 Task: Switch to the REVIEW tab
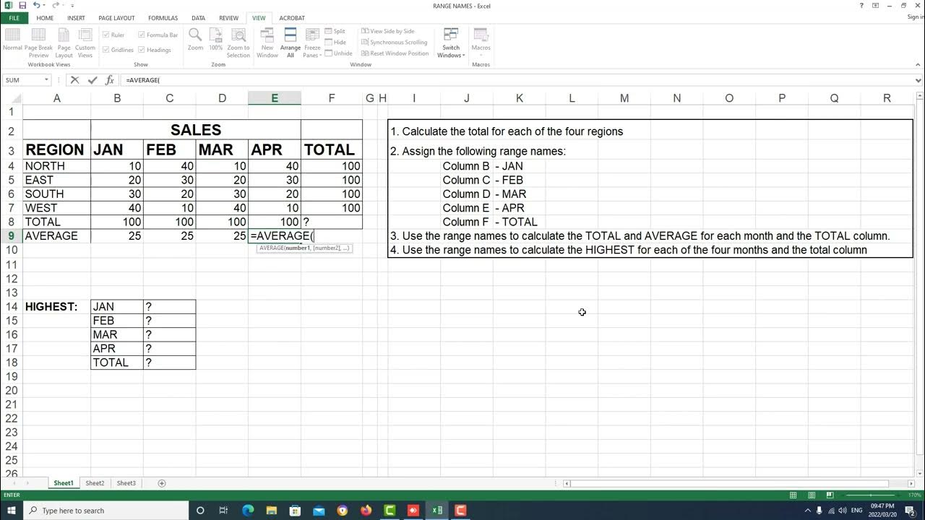point(228,18)
